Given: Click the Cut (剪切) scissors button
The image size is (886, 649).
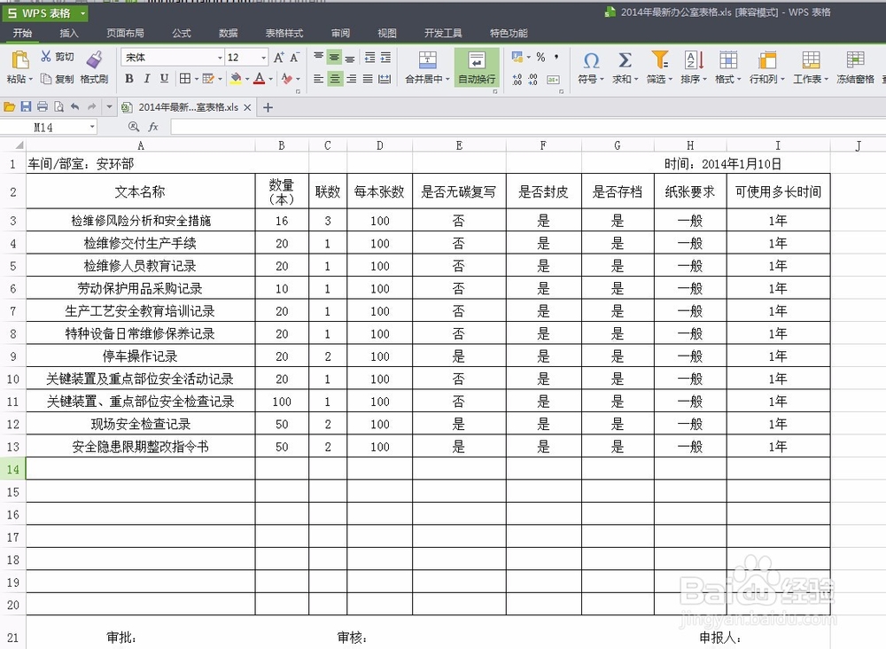Looking at the screenshot, I should click(57, 57).
